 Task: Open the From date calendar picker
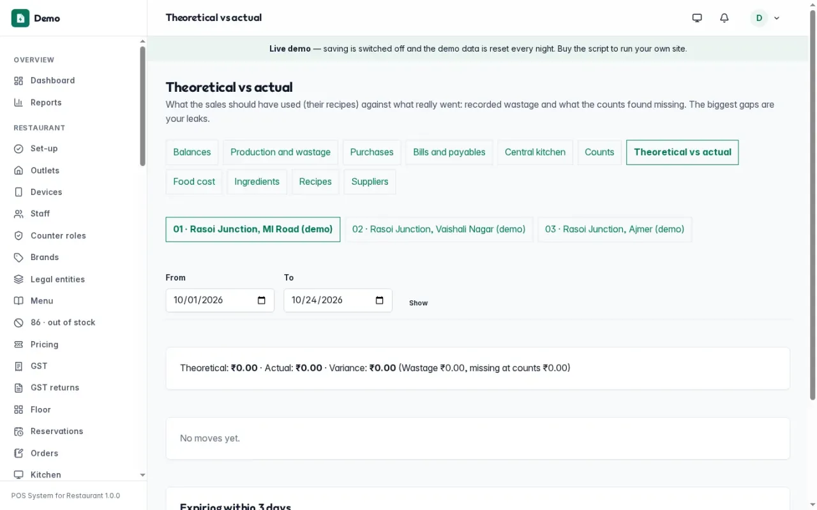(261, 300)
